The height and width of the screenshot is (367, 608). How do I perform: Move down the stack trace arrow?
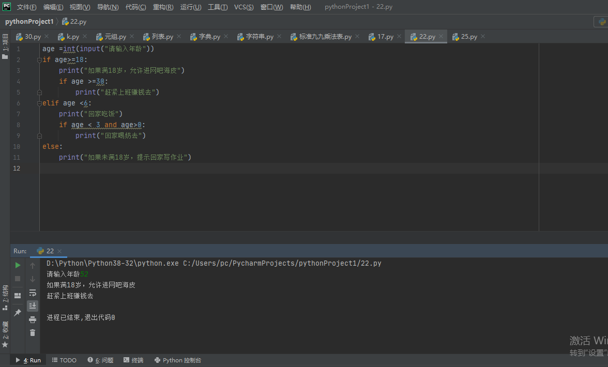coord(33,279)
